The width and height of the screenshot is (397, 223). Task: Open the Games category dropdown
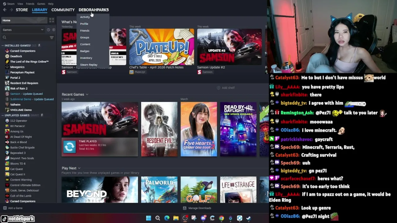tap(23, 30)
